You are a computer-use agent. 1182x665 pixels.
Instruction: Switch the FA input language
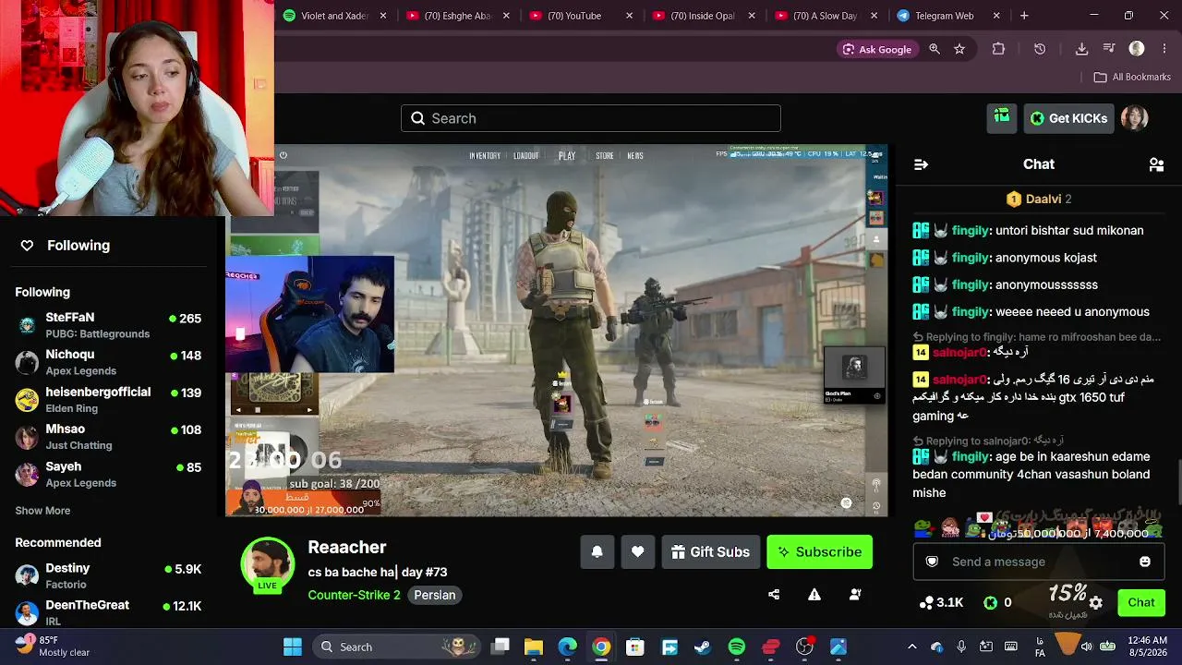pos(1041,647)
